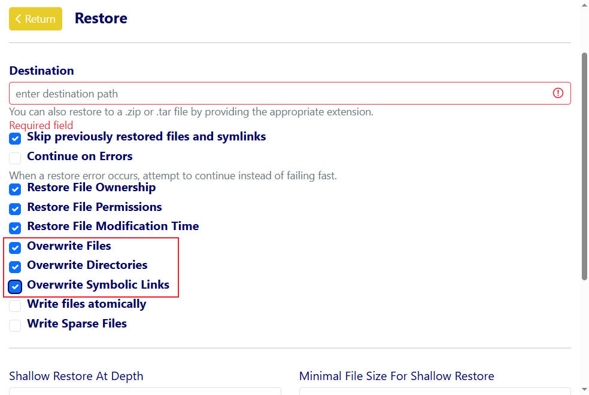The image size is (589, 395).
Task: Enable Write files atomically checkbox
Action: tap(16, 306)
